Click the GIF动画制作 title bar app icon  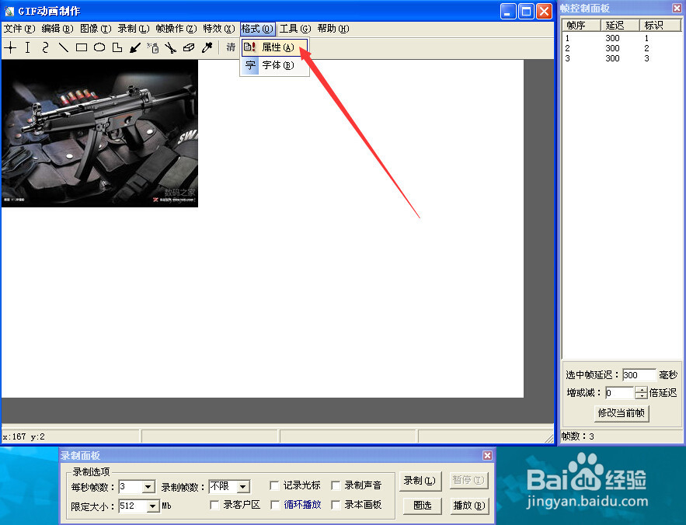pyautogui.click(x=9, y=11)
